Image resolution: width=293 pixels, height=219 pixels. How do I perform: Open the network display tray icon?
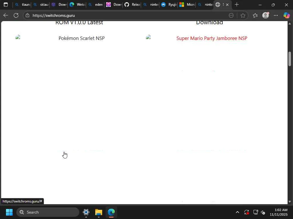coord(256,212)
